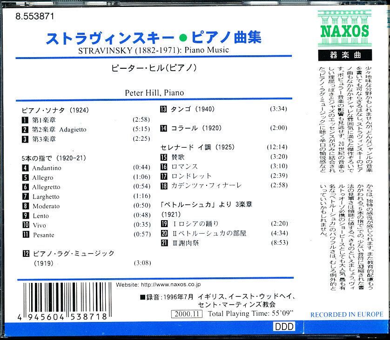
Task: Click track number 6 marker beside Allegretto
Action: 26,187
